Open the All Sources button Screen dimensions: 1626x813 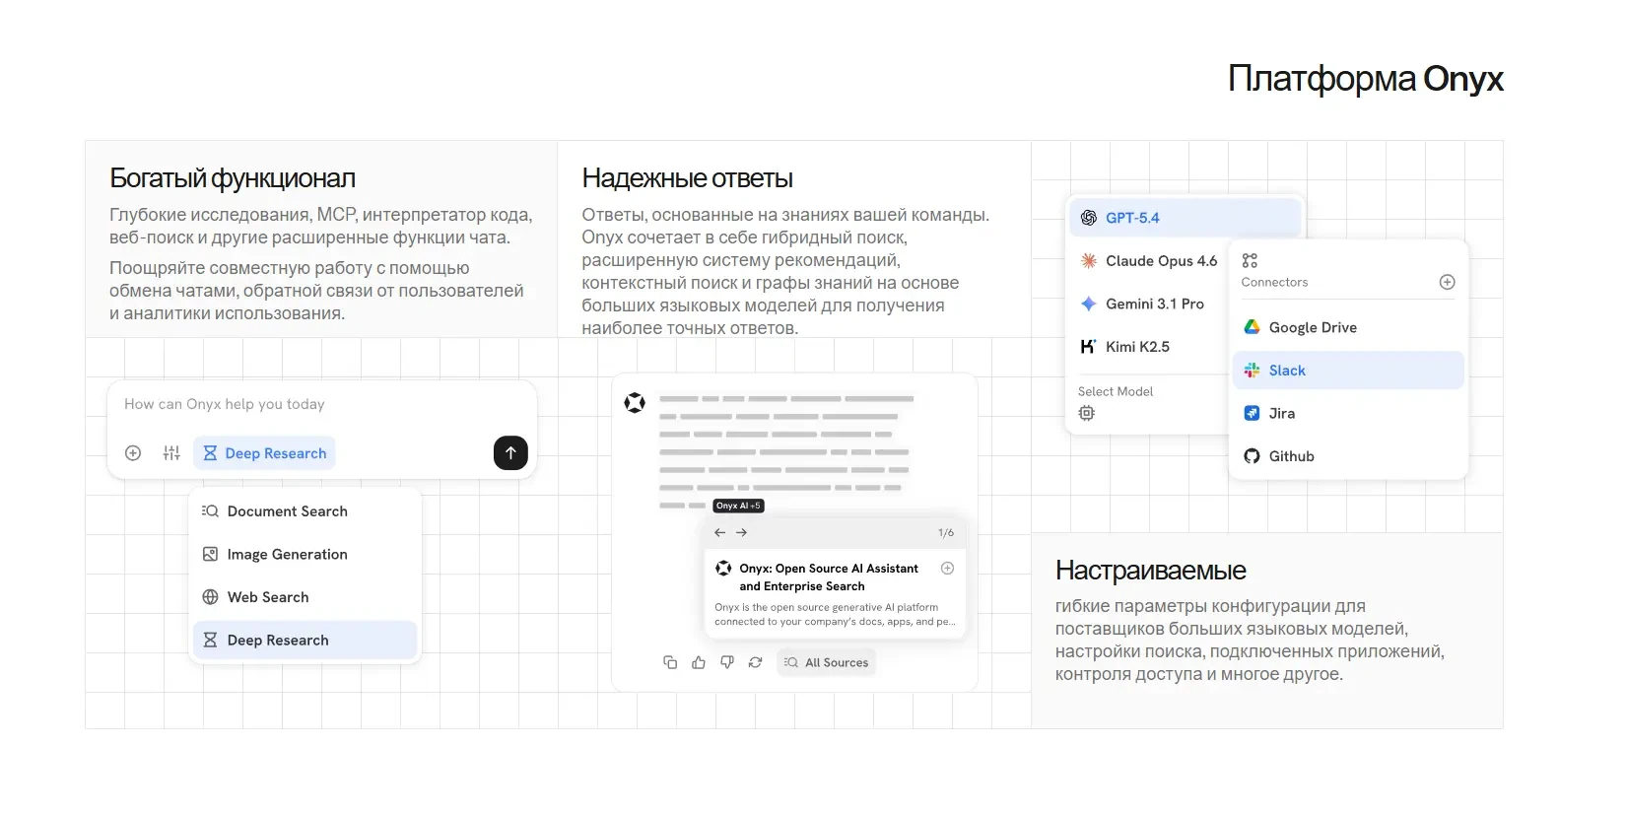[826, 662]
